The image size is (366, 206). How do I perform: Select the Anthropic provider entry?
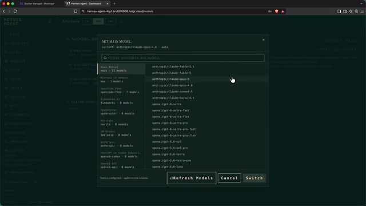121,144
